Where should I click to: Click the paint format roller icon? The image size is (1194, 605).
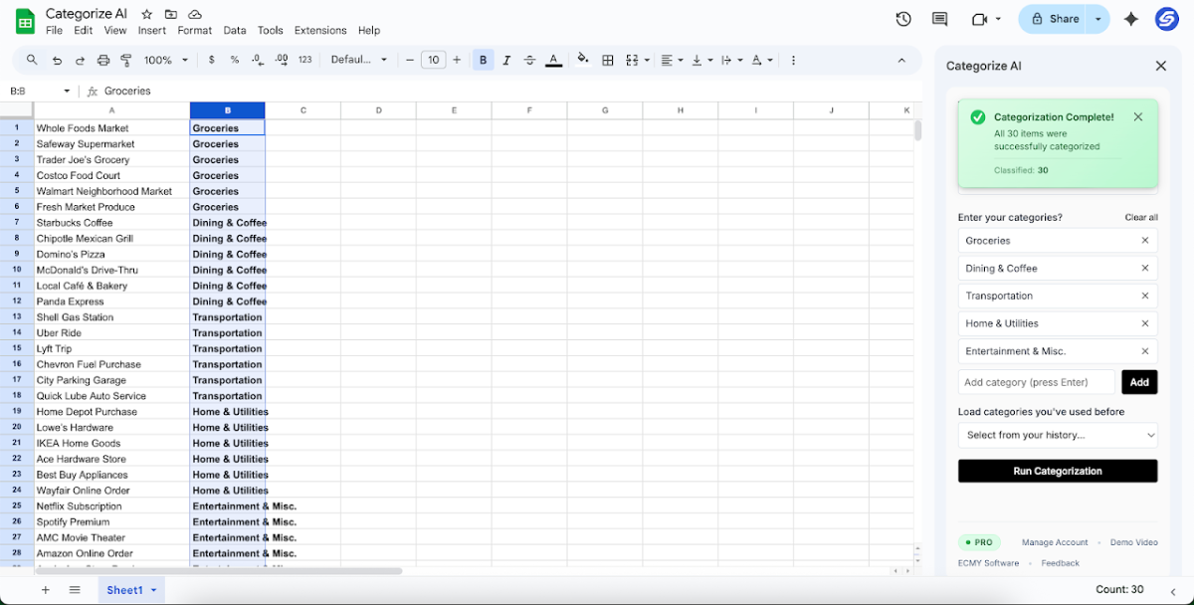(126, 60)
